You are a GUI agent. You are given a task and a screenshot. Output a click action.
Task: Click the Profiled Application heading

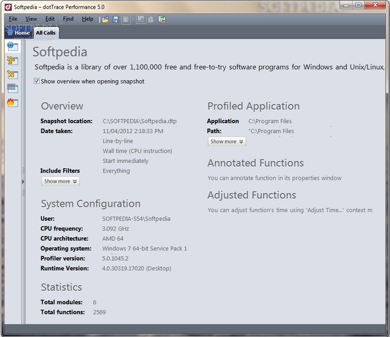click(x=254, y=106)
